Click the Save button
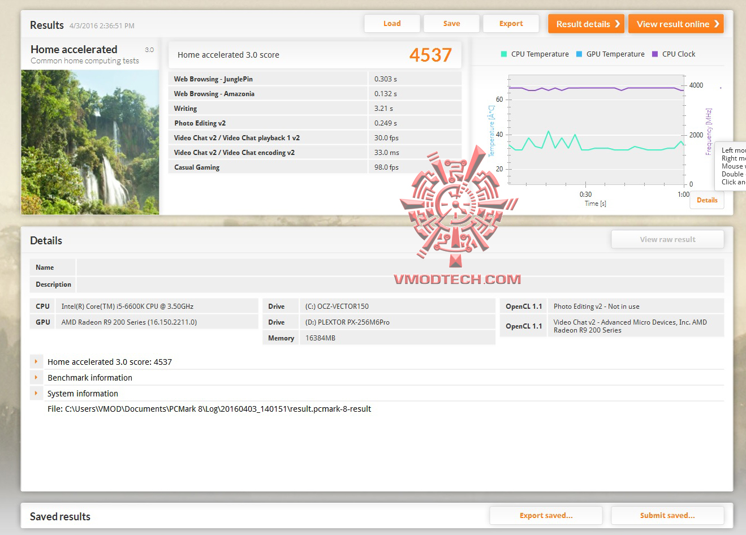 [x=451, y=24]
